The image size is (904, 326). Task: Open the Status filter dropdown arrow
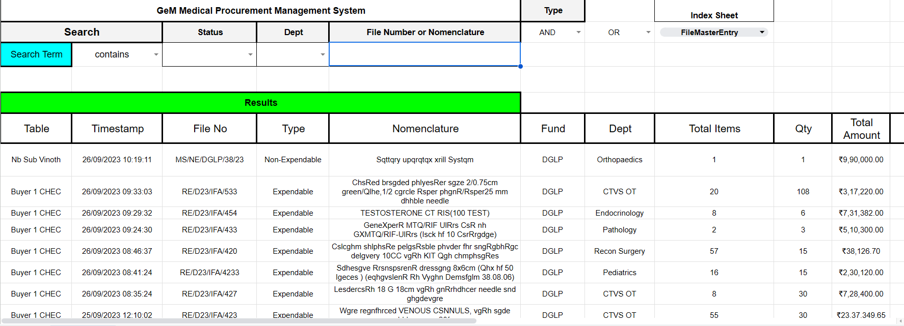250,54
